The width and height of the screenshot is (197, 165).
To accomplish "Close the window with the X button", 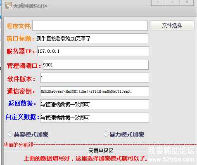I will coord(187,2).
